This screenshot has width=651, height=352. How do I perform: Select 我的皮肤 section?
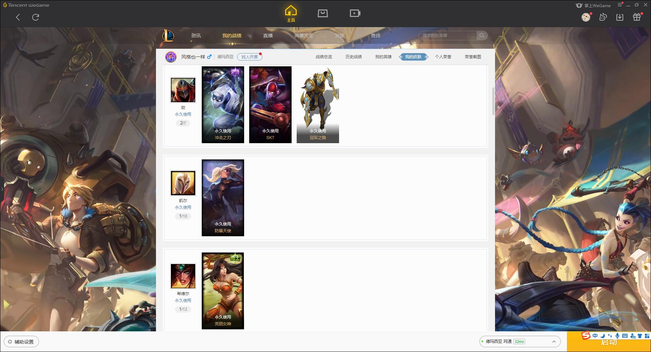(413, 57)
